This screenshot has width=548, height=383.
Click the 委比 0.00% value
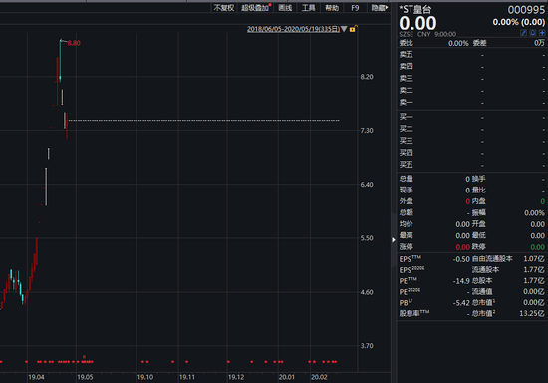point(458,43)
